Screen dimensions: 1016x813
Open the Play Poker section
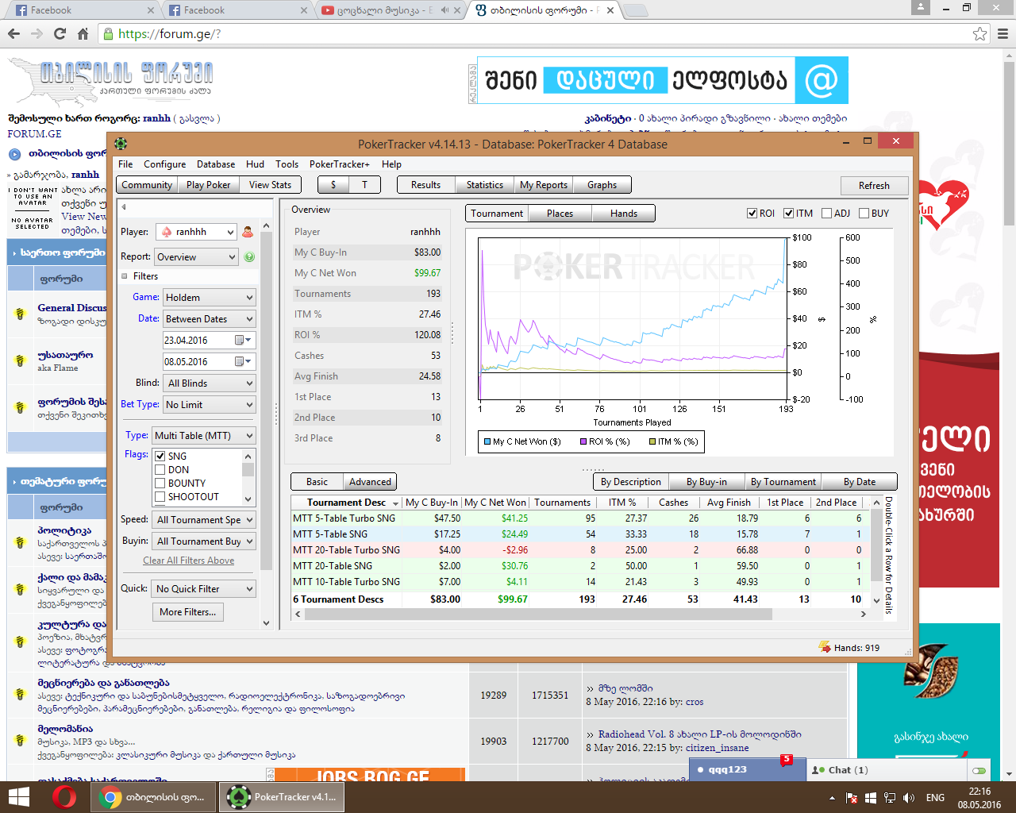[x=208, y=185]
